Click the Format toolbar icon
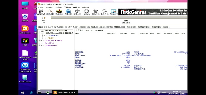The height and width of the screenshot is (95, 206). pos(87,12)
